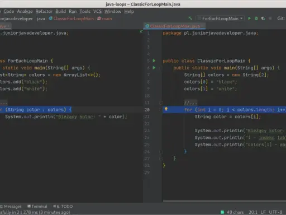
Task: Click the build status message in status bar
Action: tap(35, 212)
